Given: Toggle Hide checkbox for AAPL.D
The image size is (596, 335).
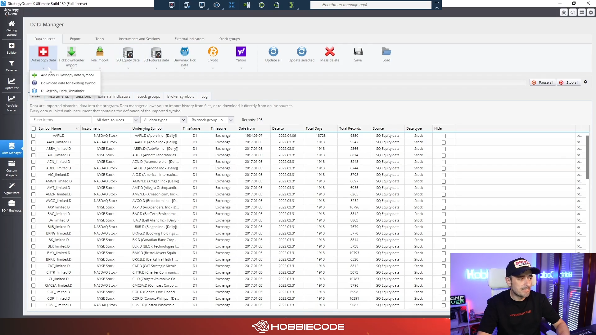Looking at the screenshot, I should click(444, 136).
